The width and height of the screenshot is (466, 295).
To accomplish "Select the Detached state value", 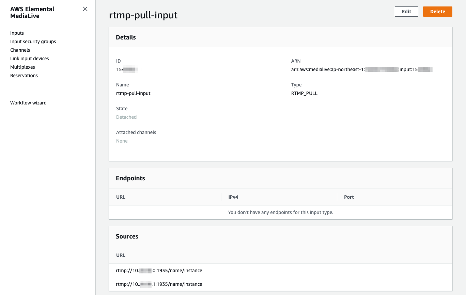I will [126, 117].
